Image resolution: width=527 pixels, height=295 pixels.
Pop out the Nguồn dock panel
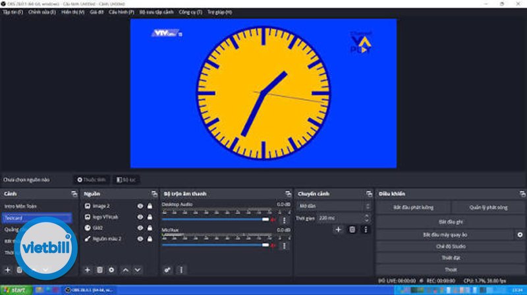154,194
